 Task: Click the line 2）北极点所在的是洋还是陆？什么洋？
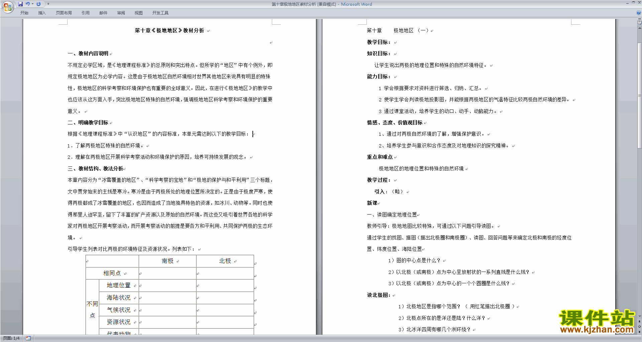pyautogui.click(x=442, y=318)
